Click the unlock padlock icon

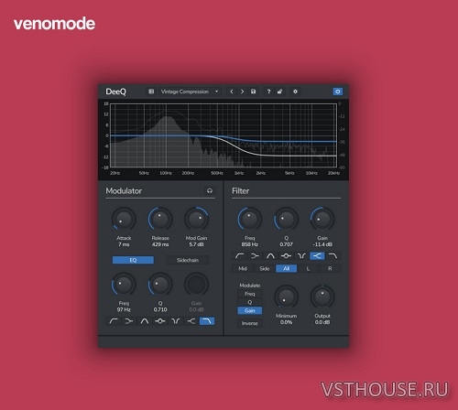pyautogui.click(x=279, y=92)
